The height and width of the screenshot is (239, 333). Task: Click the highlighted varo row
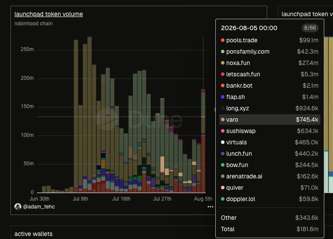270,119
